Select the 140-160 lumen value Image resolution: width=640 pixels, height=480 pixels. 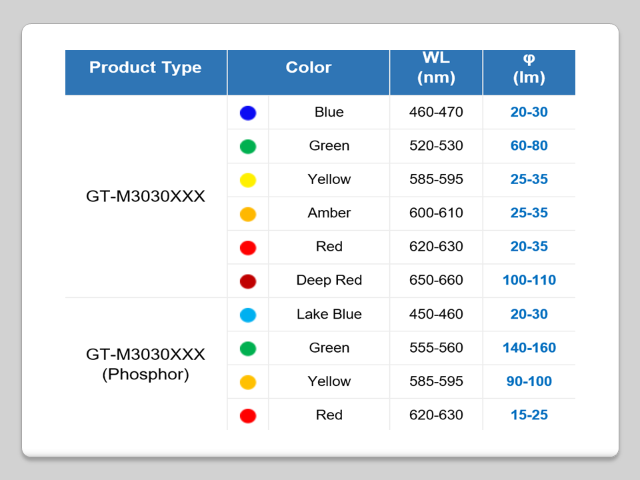pos(529,347)
